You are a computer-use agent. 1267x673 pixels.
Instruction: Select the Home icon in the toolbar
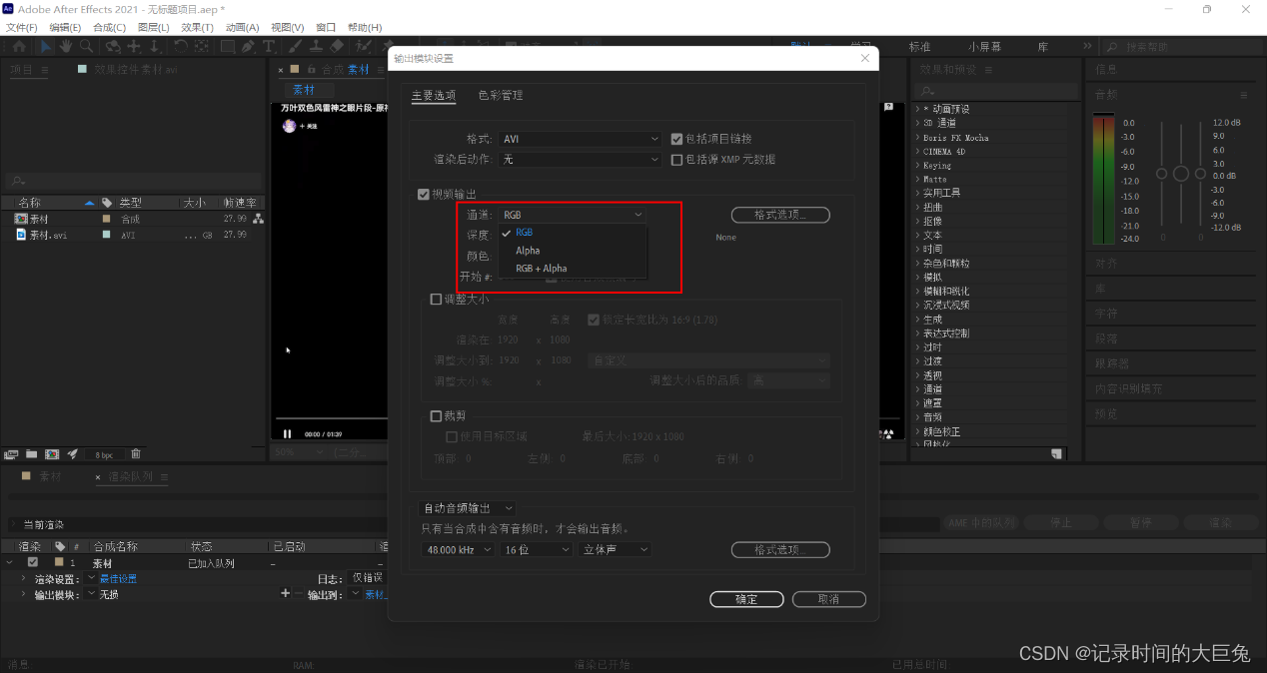(19, 46)
